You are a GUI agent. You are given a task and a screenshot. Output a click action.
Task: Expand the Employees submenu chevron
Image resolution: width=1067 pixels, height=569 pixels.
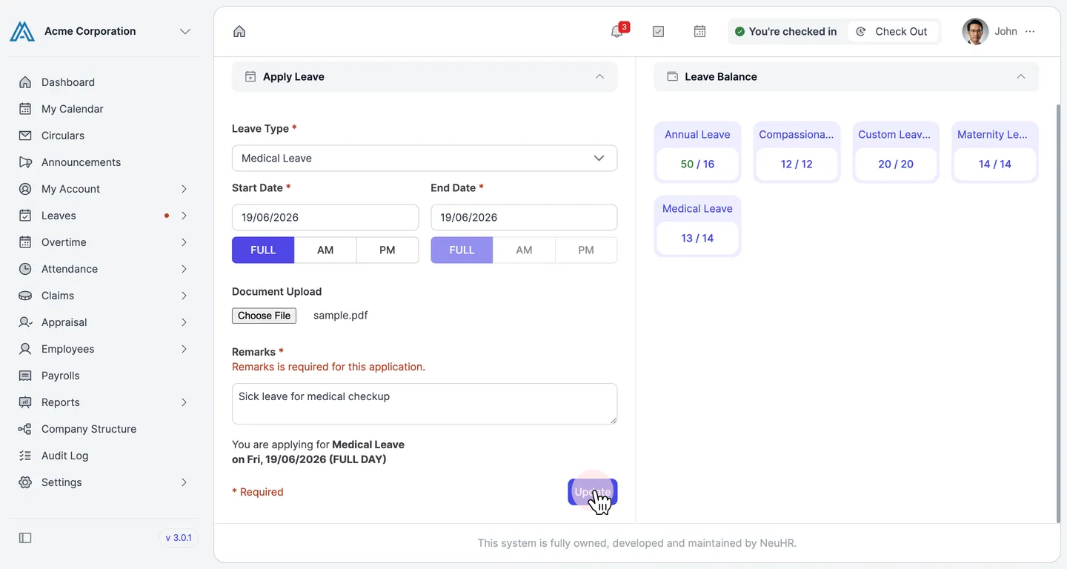[184, 349]
